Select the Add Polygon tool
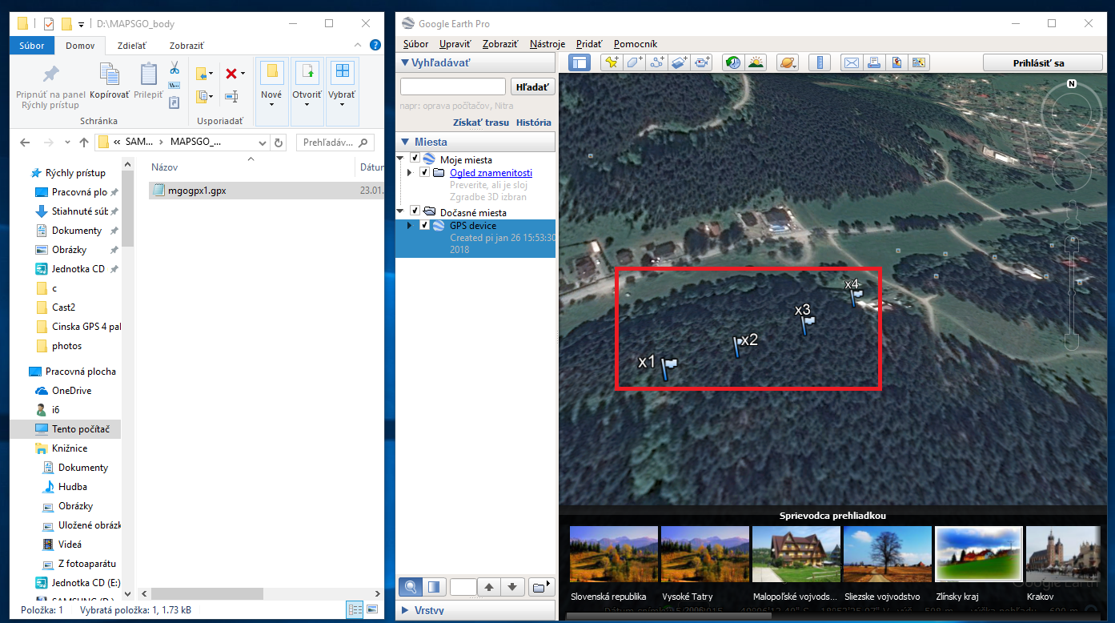The width and height of the screenshot is (1115, 623). pos(635,62)
